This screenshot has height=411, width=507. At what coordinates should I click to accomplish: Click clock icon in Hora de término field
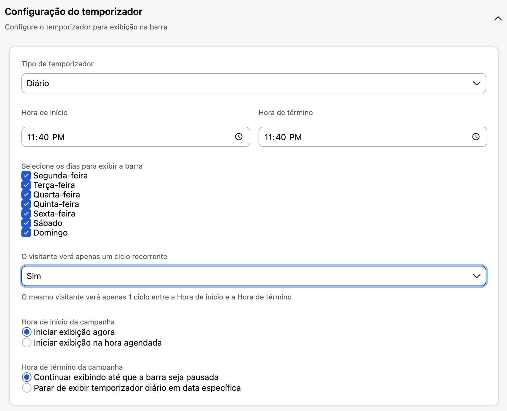pos(476,137)
